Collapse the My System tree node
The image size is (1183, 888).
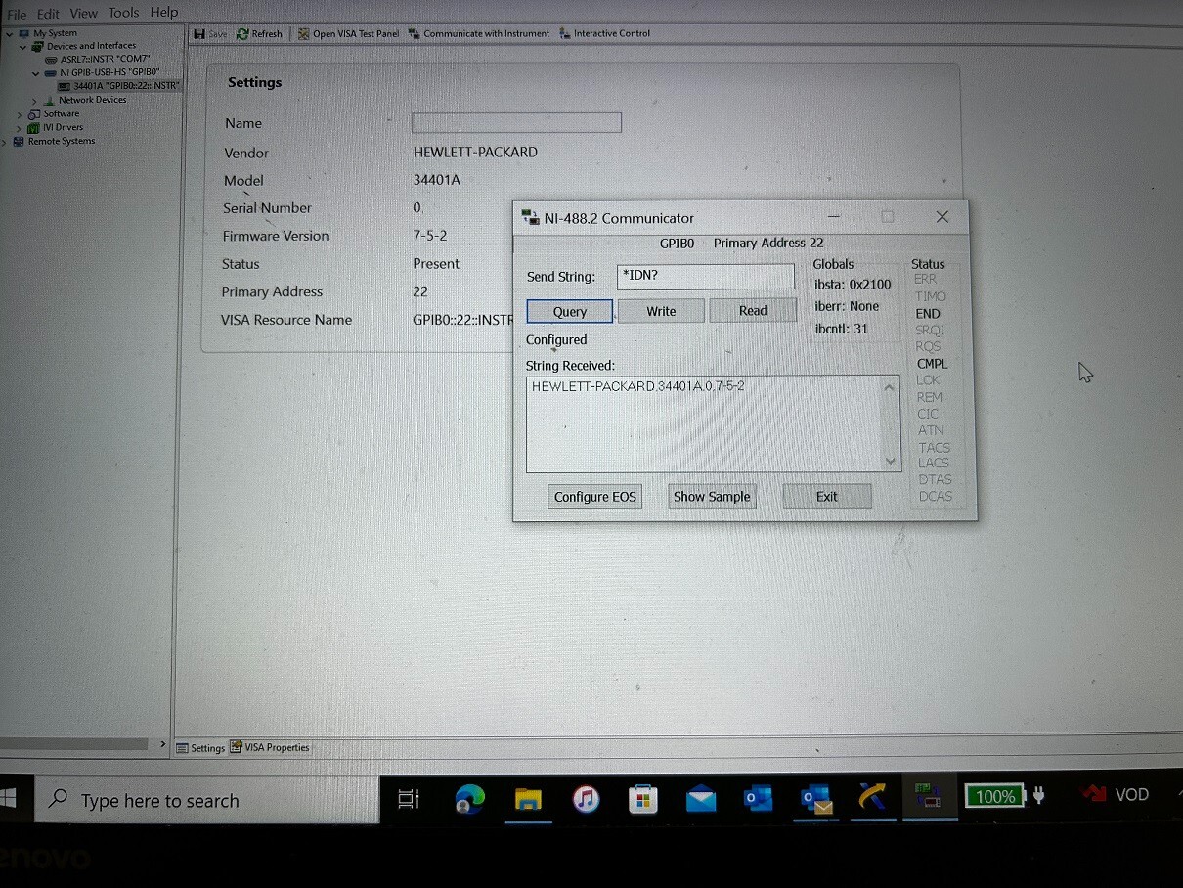10,34
